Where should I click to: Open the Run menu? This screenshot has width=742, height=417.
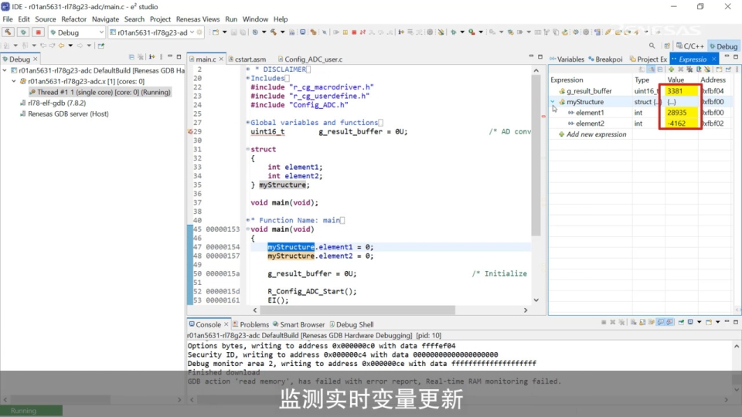click(231, 19)
